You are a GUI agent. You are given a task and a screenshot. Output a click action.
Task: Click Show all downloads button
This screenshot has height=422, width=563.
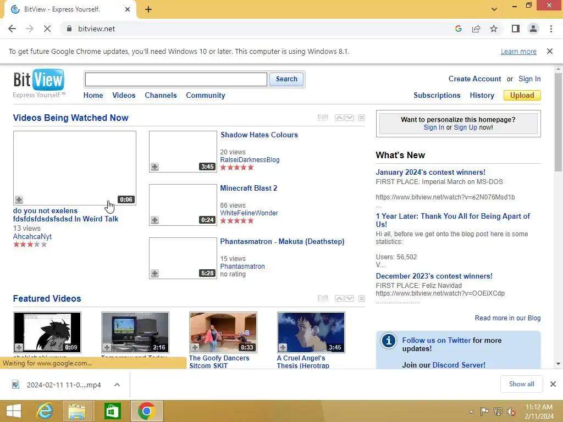click(x=521, y=384)
